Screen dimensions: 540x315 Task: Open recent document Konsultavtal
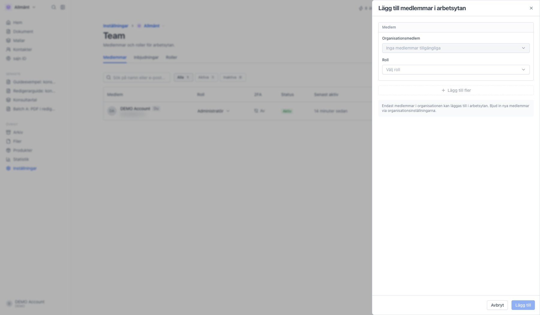22,100
